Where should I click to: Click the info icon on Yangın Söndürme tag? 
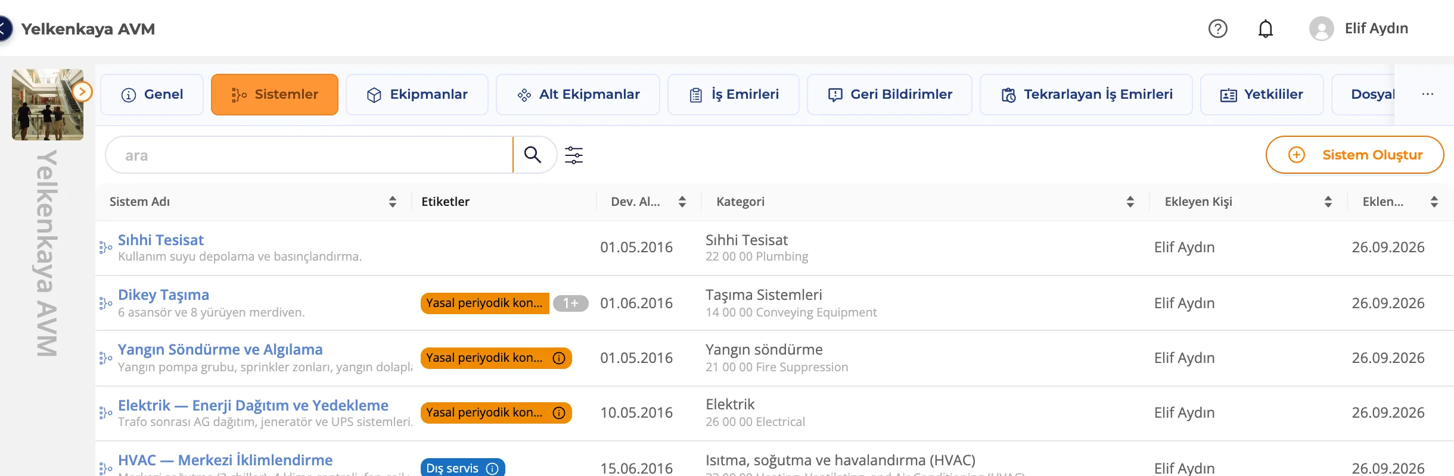[x=559, y=358]
